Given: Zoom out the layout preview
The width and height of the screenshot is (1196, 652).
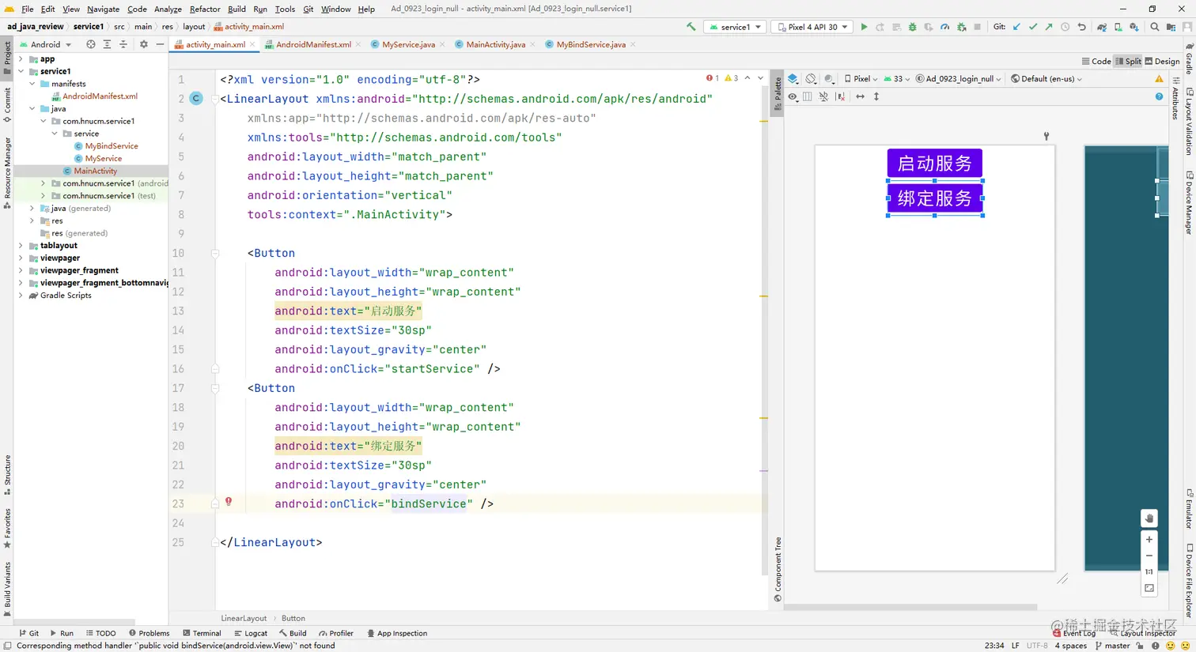Looking at the screenshot, I should tap(1149, 556).
